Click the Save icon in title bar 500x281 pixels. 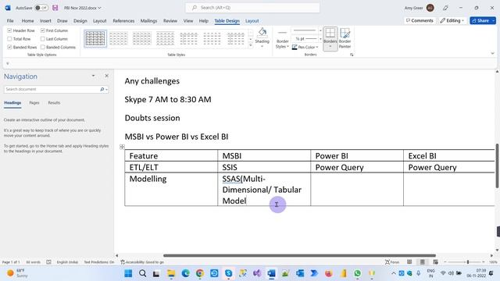click(55, 8)
